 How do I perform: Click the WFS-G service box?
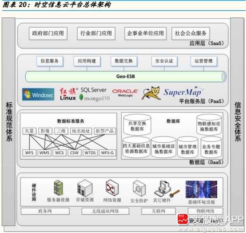point(107,153)
